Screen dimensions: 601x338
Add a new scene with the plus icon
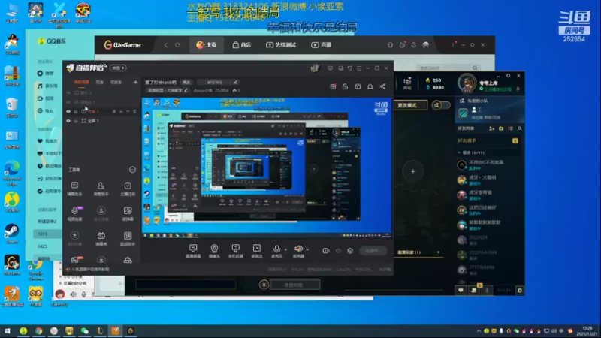(135, 82)
